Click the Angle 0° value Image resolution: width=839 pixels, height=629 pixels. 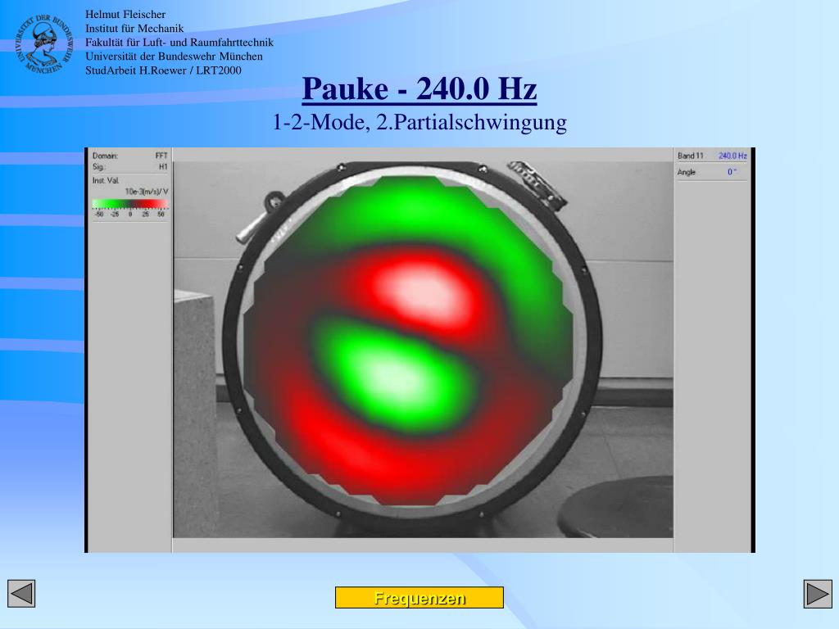coord(732,172)
